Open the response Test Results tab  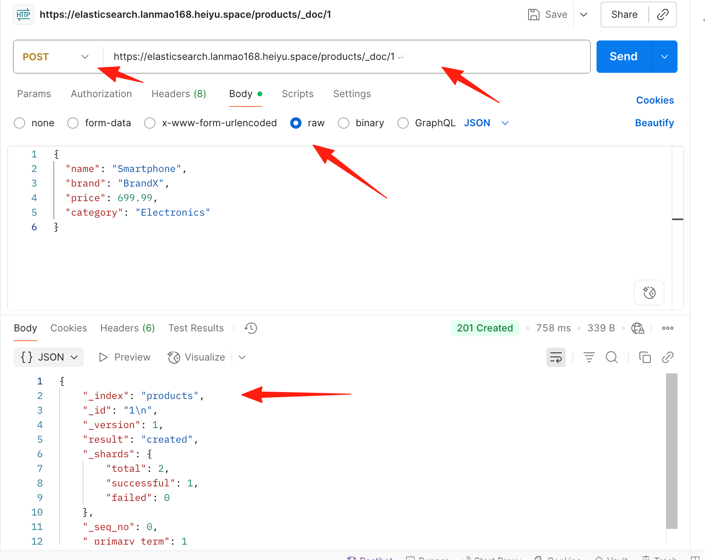[x=196, y=328]
